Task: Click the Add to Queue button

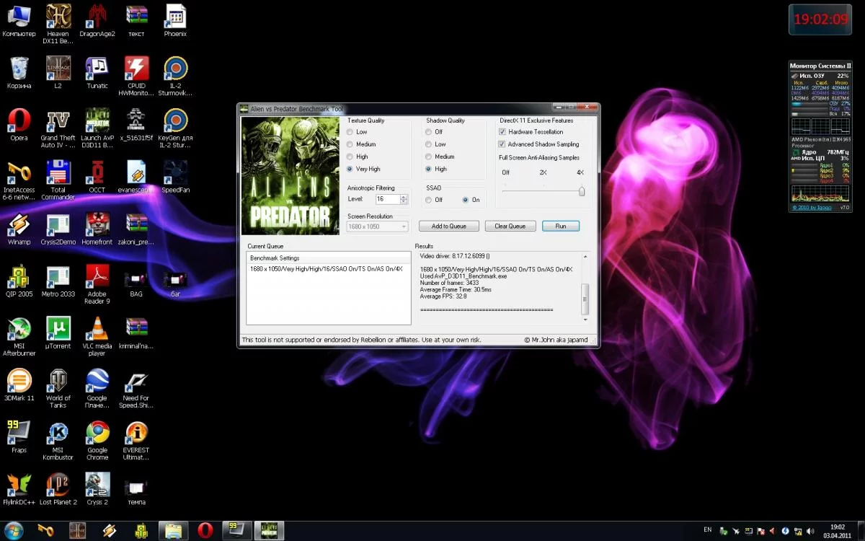Action: click(448, 226)
